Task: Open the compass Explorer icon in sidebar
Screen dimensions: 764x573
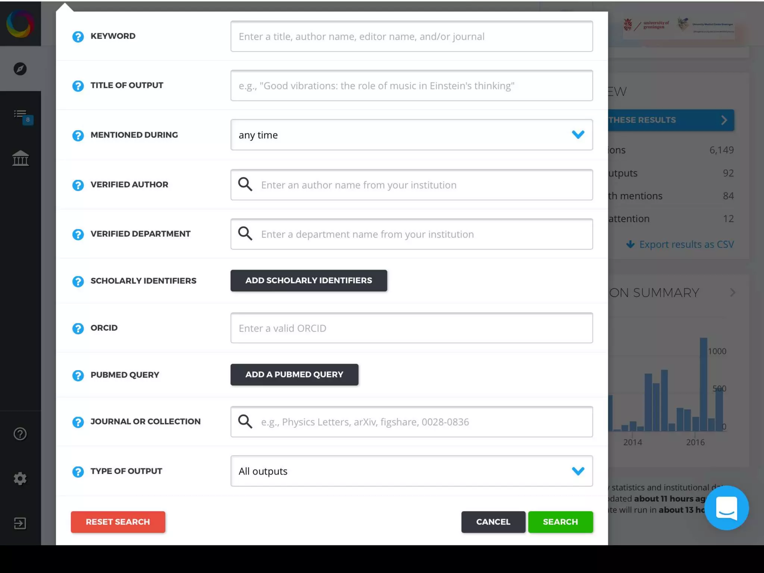Action: click(20, 69)
